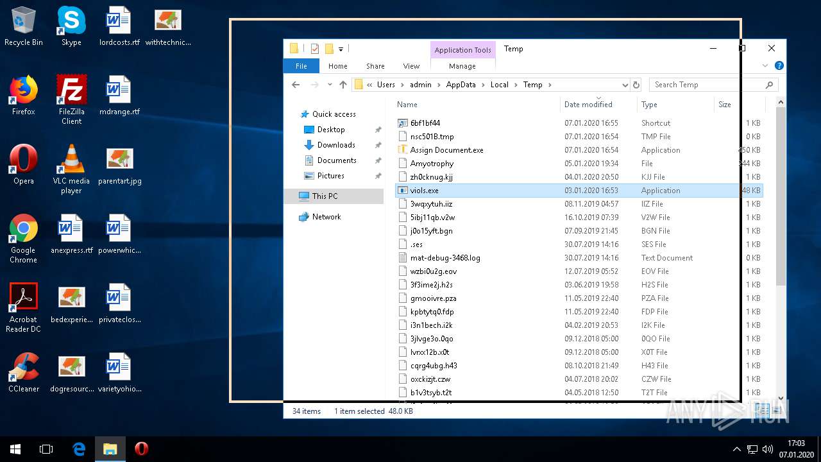The width and height of the screenshot is (821, 462).
Task: Click the Users breadcrumb segment
Action: (386, 85)
